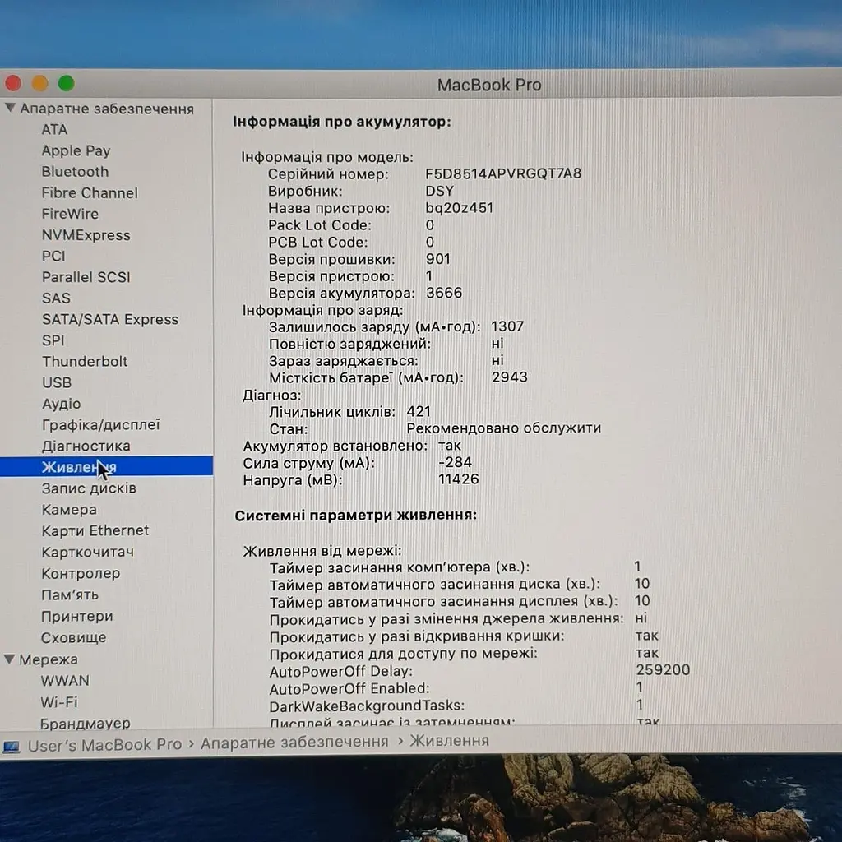Open Apple Pay hardware entry
Image resolution: width=842 pixels, height=842 pixels.
pos(76,151)
